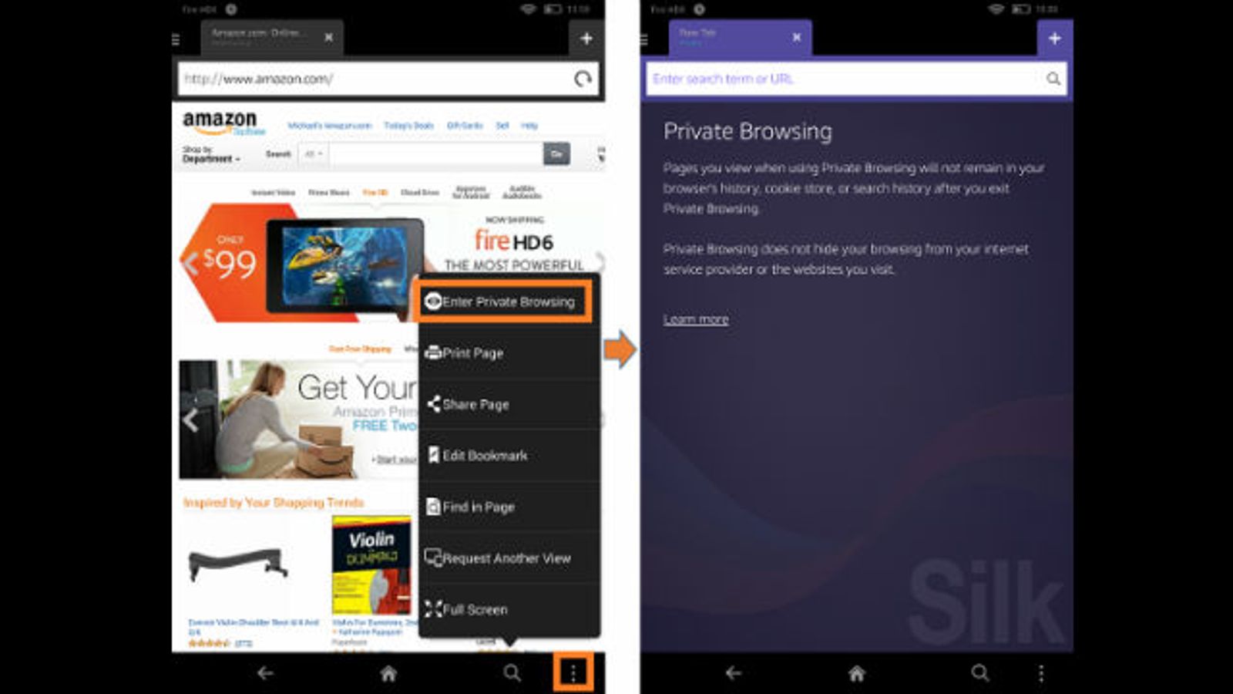1233x694 pixels.
Task: Open the Sell link
Action: tap(502, 126)
